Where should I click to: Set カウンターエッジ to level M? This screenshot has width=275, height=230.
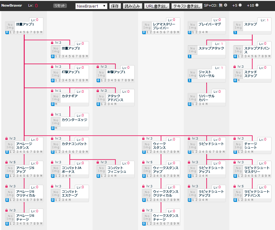tap(56, 128)
